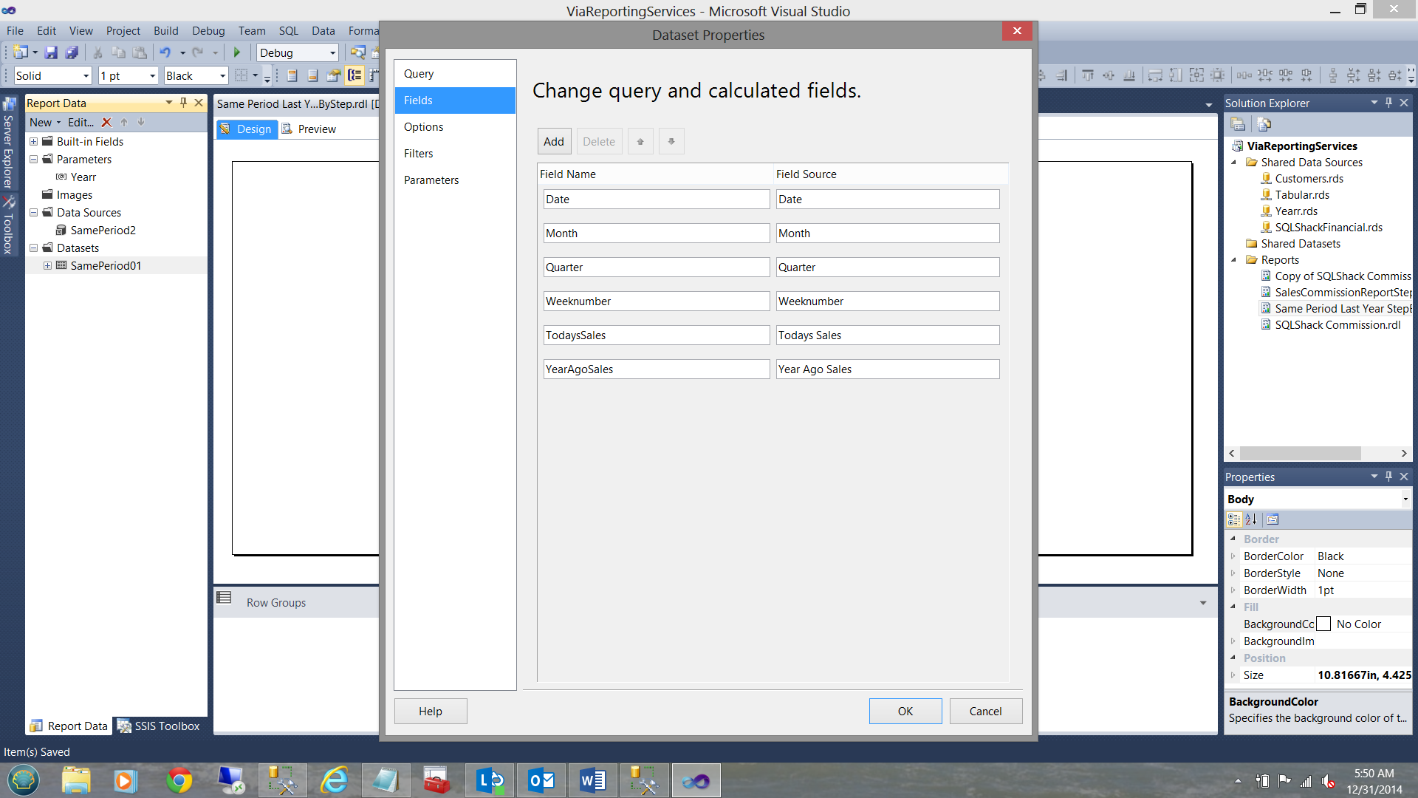Screen dimensions: 1418x798
Task: Click the Save All toolbar icon
Action: pos(72,52)
